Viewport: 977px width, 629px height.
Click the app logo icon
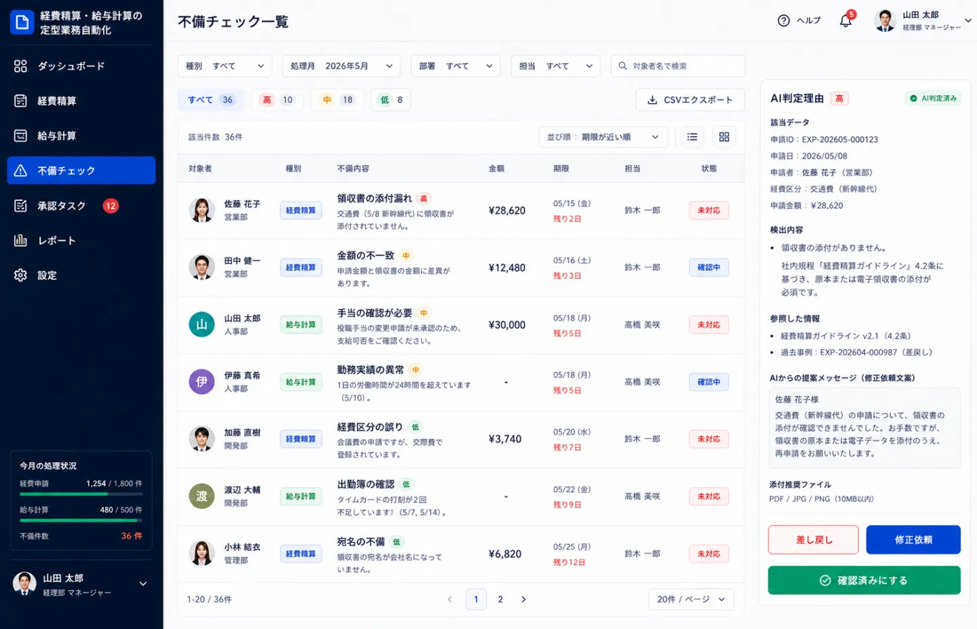point(22,22)
